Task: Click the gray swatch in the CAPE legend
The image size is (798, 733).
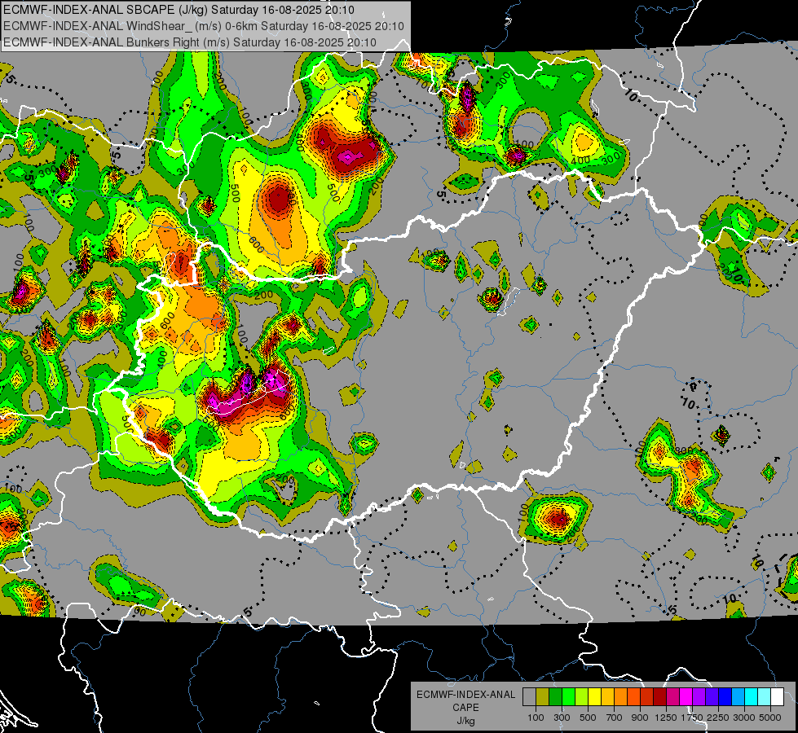Action: (x=529, y=697)
